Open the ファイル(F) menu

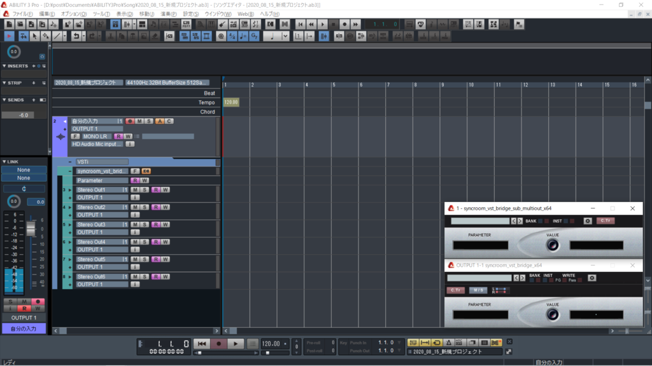(x=22, y=14)
